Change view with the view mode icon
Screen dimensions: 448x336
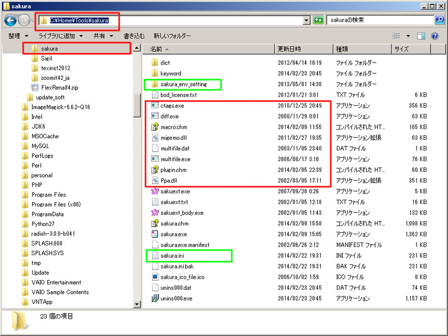click(x=396, y=36)
